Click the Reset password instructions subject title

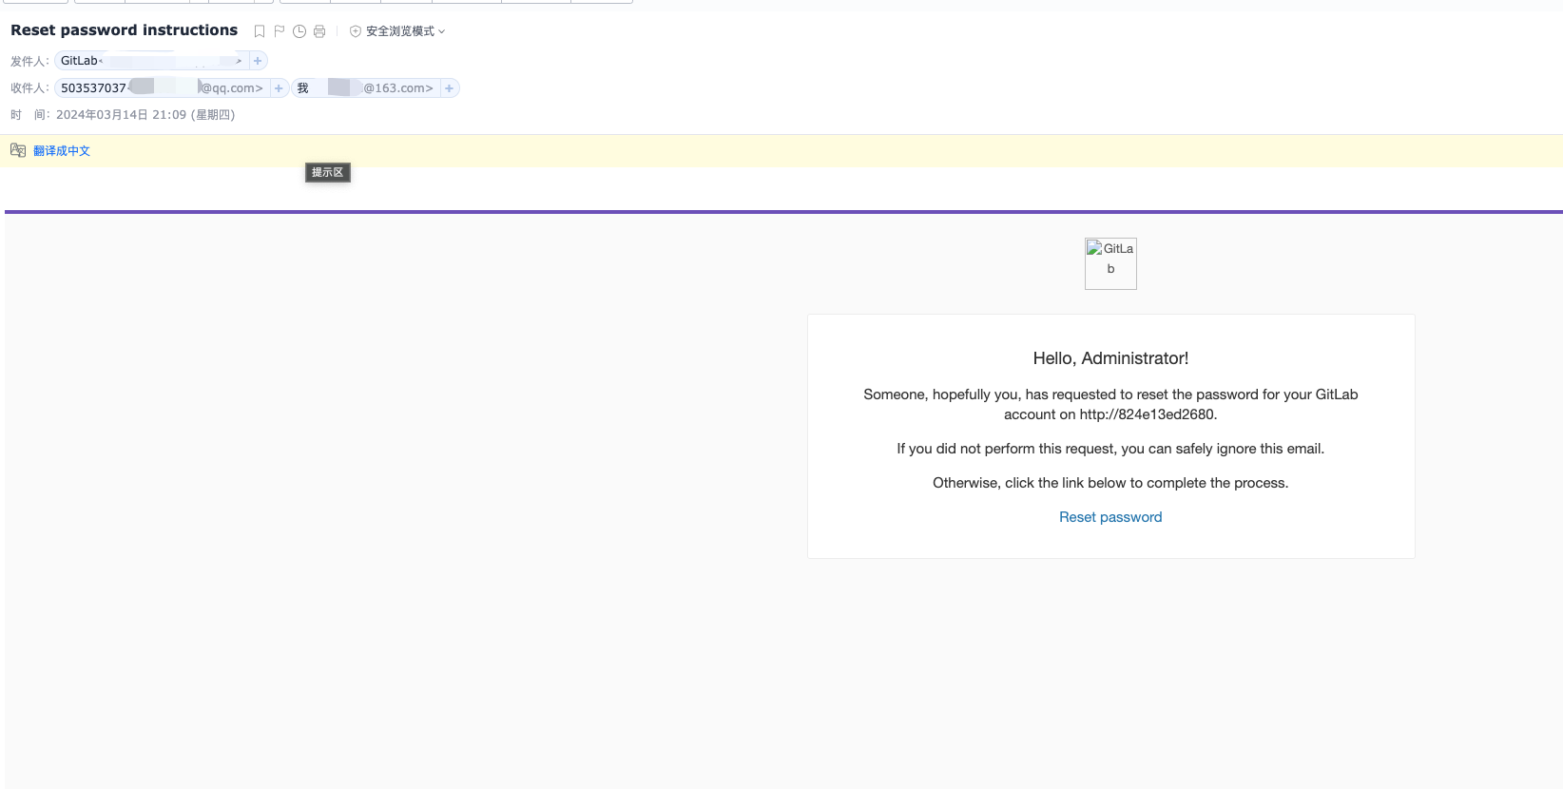[125, 30]
